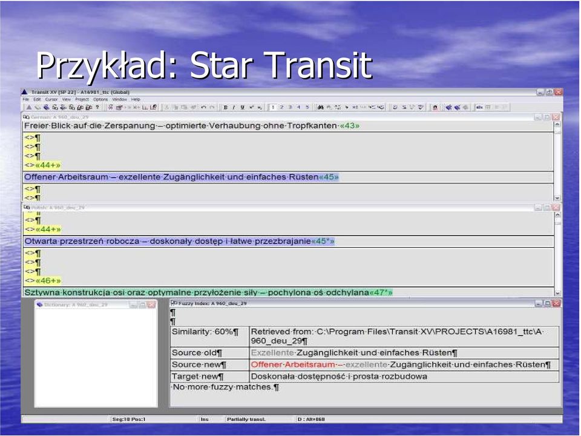Click down arrow of German pane scrollbar
This screenshot has width=581, height=436.
tap(557, 198)
